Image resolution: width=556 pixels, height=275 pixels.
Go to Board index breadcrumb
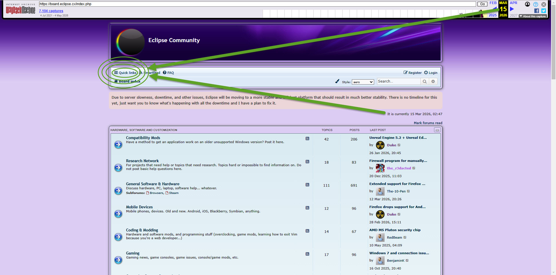click(x=127, y=81)
